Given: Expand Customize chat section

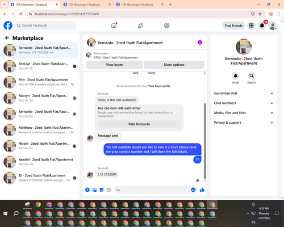Looking at the screenshot, I should coord(244,93).
